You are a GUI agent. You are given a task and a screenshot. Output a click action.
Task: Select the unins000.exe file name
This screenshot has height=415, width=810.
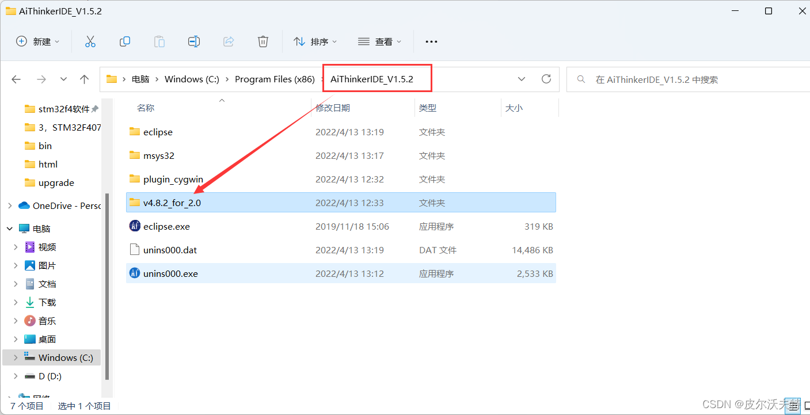pyautogui.click(x=170, y=273)
